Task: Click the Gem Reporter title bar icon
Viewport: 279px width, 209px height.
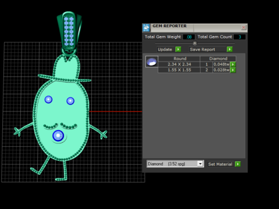Action: click(146, 28)
